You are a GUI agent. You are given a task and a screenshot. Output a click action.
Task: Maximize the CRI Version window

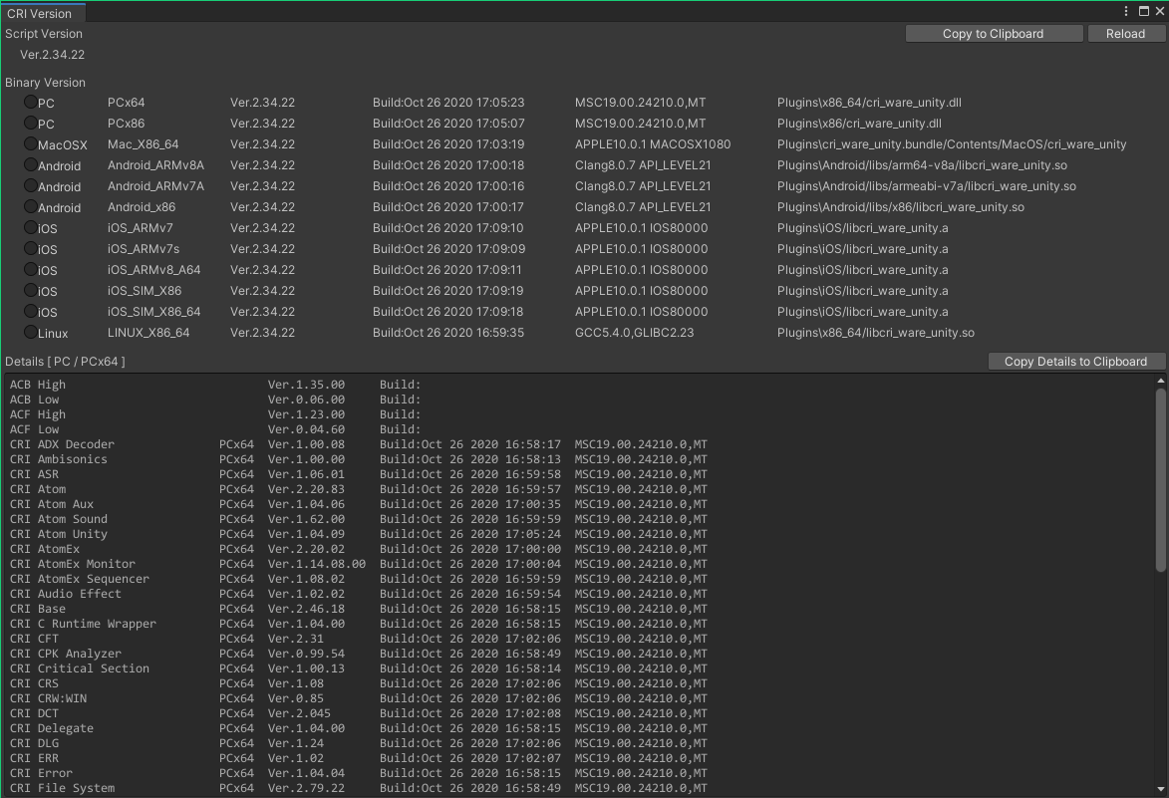[1144, 12]
